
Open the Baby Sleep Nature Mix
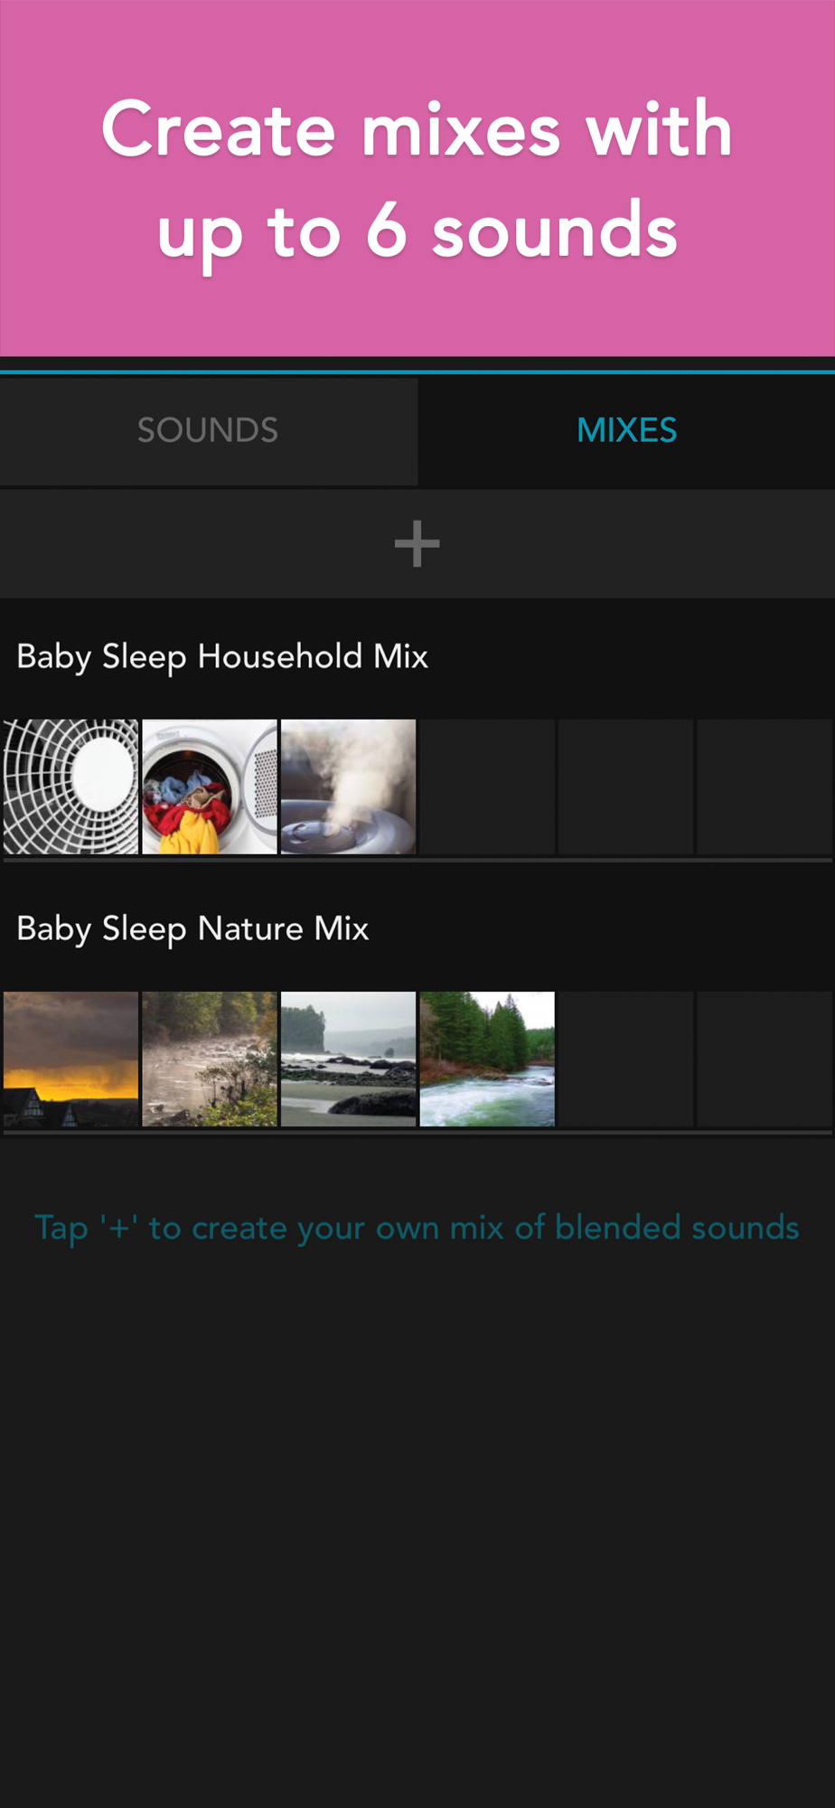[x=192, y=928]
